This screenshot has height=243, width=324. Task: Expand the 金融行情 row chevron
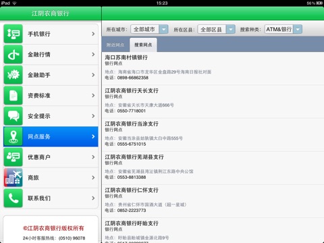[93, 55]
